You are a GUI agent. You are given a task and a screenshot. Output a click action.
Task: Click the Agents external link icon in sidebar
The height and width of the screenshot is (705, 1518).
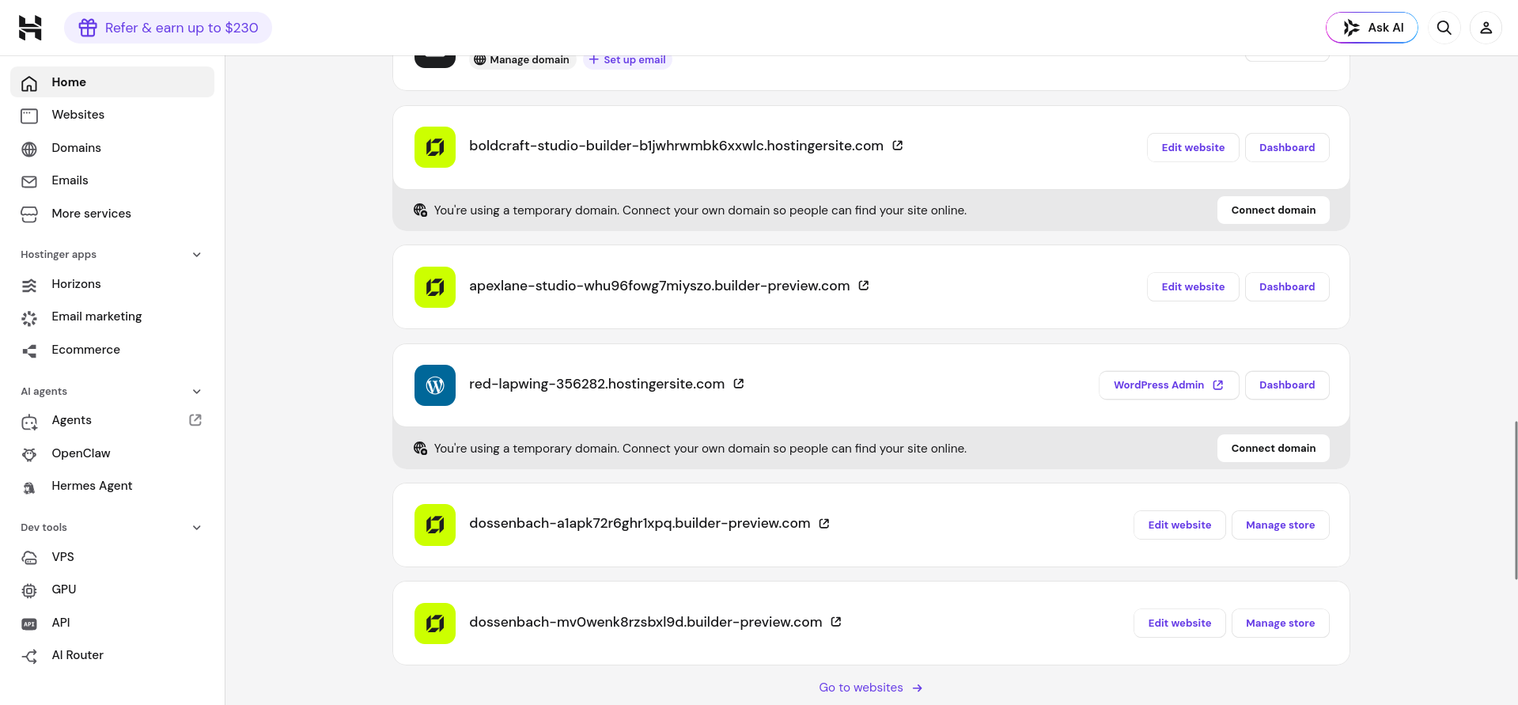[x=195, y=420]
